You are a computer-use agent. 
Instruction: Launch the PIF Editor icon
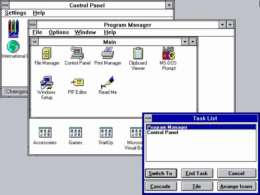tap(77, 82)
